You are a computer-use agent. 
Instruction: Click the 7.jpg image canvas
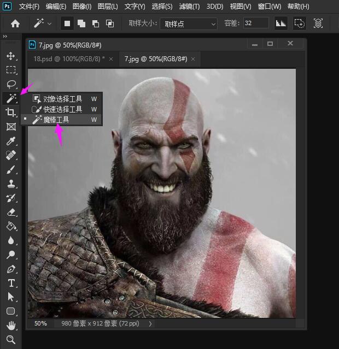[x=162, y=193]
